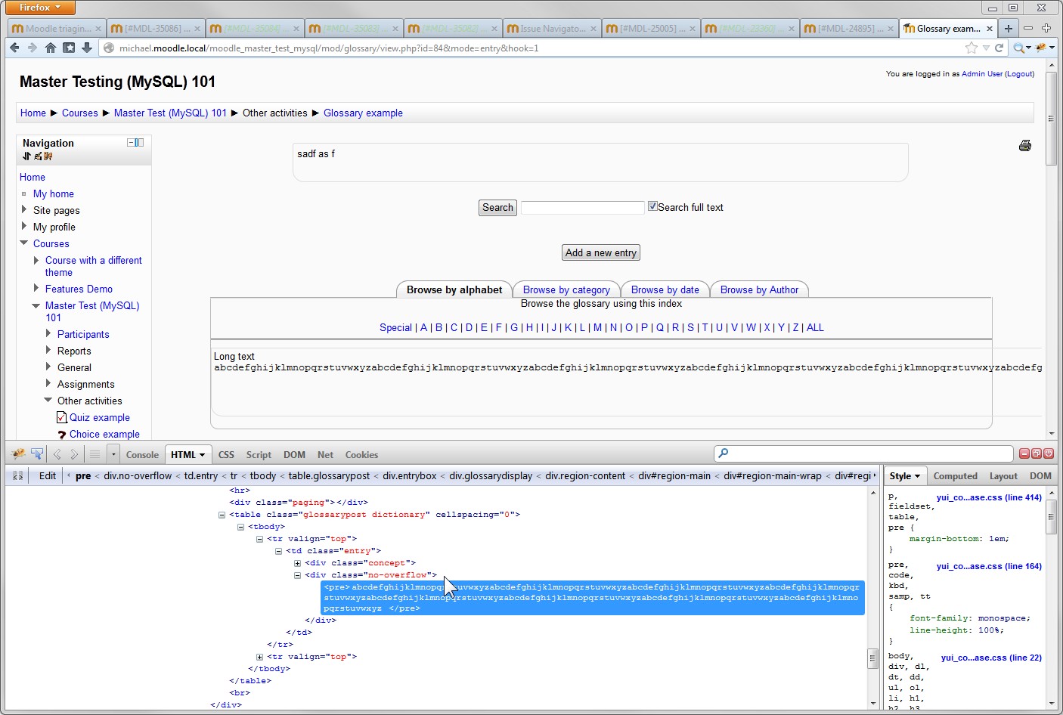Switch to the Firebug CSS tab
This screenshot has width=1063, height=715.
(x=226, y=454)
